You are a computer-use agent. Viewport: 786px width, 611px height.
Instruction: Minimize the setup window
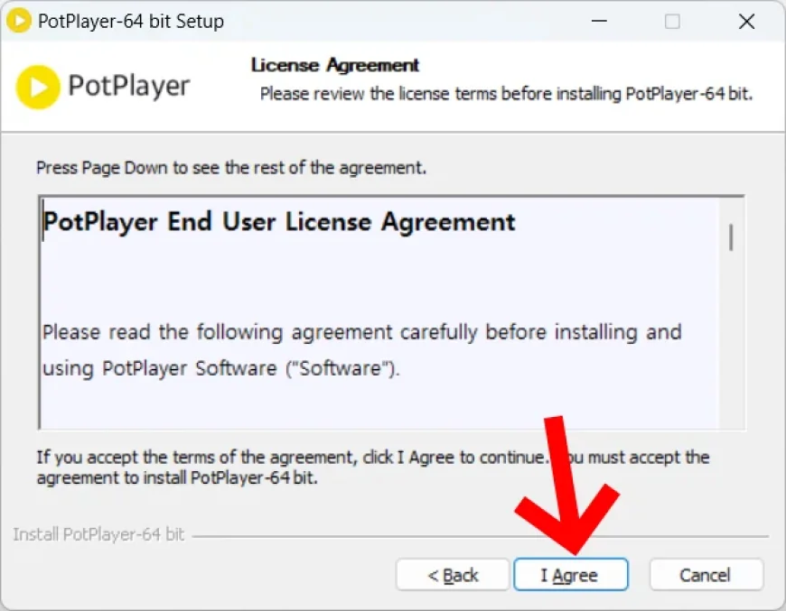[599, 21]
